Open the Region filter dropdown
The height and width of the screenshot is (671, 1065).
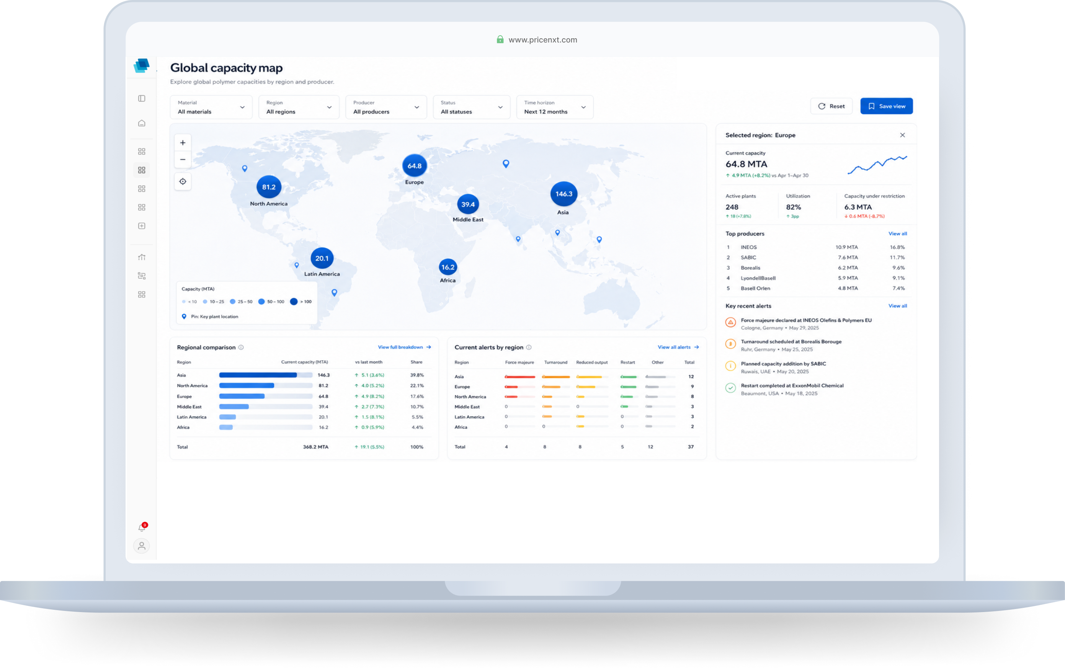(299, 107)
